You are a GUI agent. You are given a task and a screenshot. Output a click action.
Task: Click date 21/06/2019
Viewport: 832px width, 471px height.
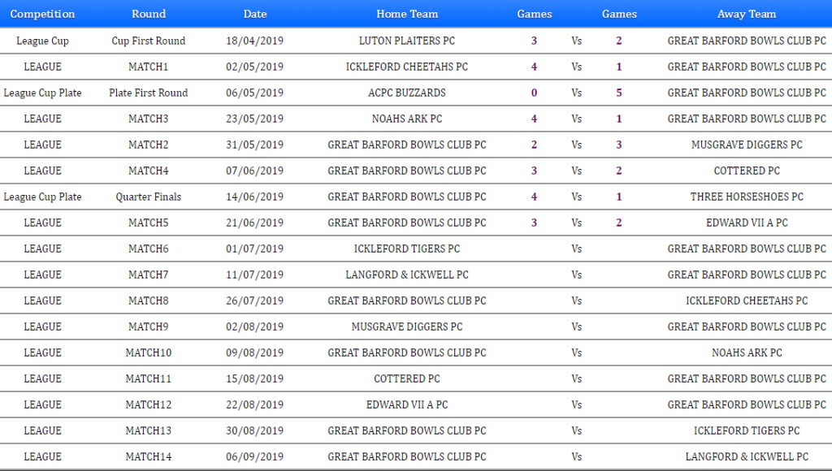click(x=254, y=223)
